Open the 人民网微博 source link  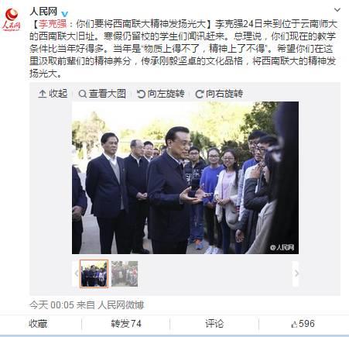tap(121, 305)
